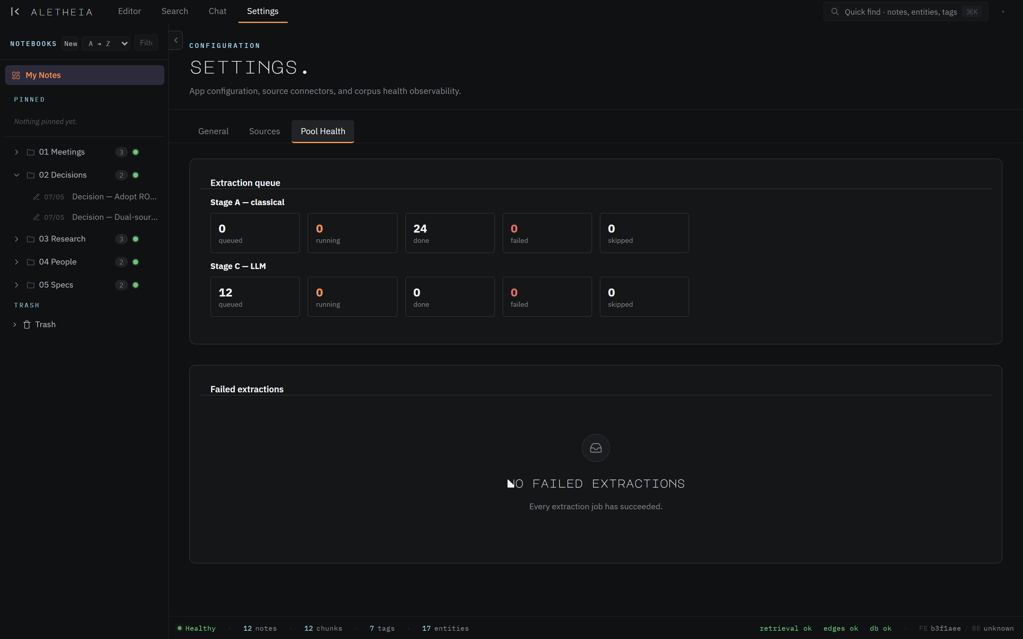Click the FE b3f1aee build label
Viewport: 1023px width, 639px height.
[940, 628]
